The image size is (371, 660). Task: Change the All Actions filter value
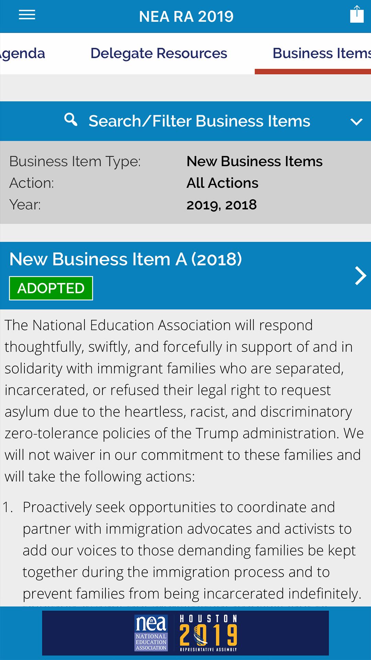click(x=222, y=183)
